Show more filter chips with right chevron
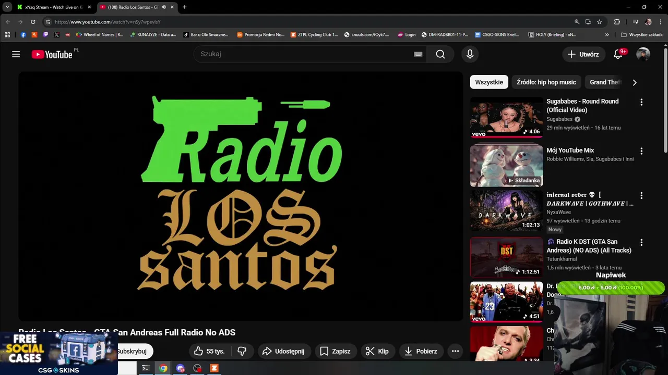 click(x=635, y=82)
